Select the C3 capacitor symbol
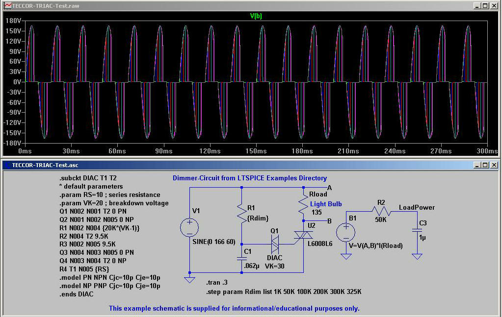Screen dimensions: 502x317 tap(417, 230)
